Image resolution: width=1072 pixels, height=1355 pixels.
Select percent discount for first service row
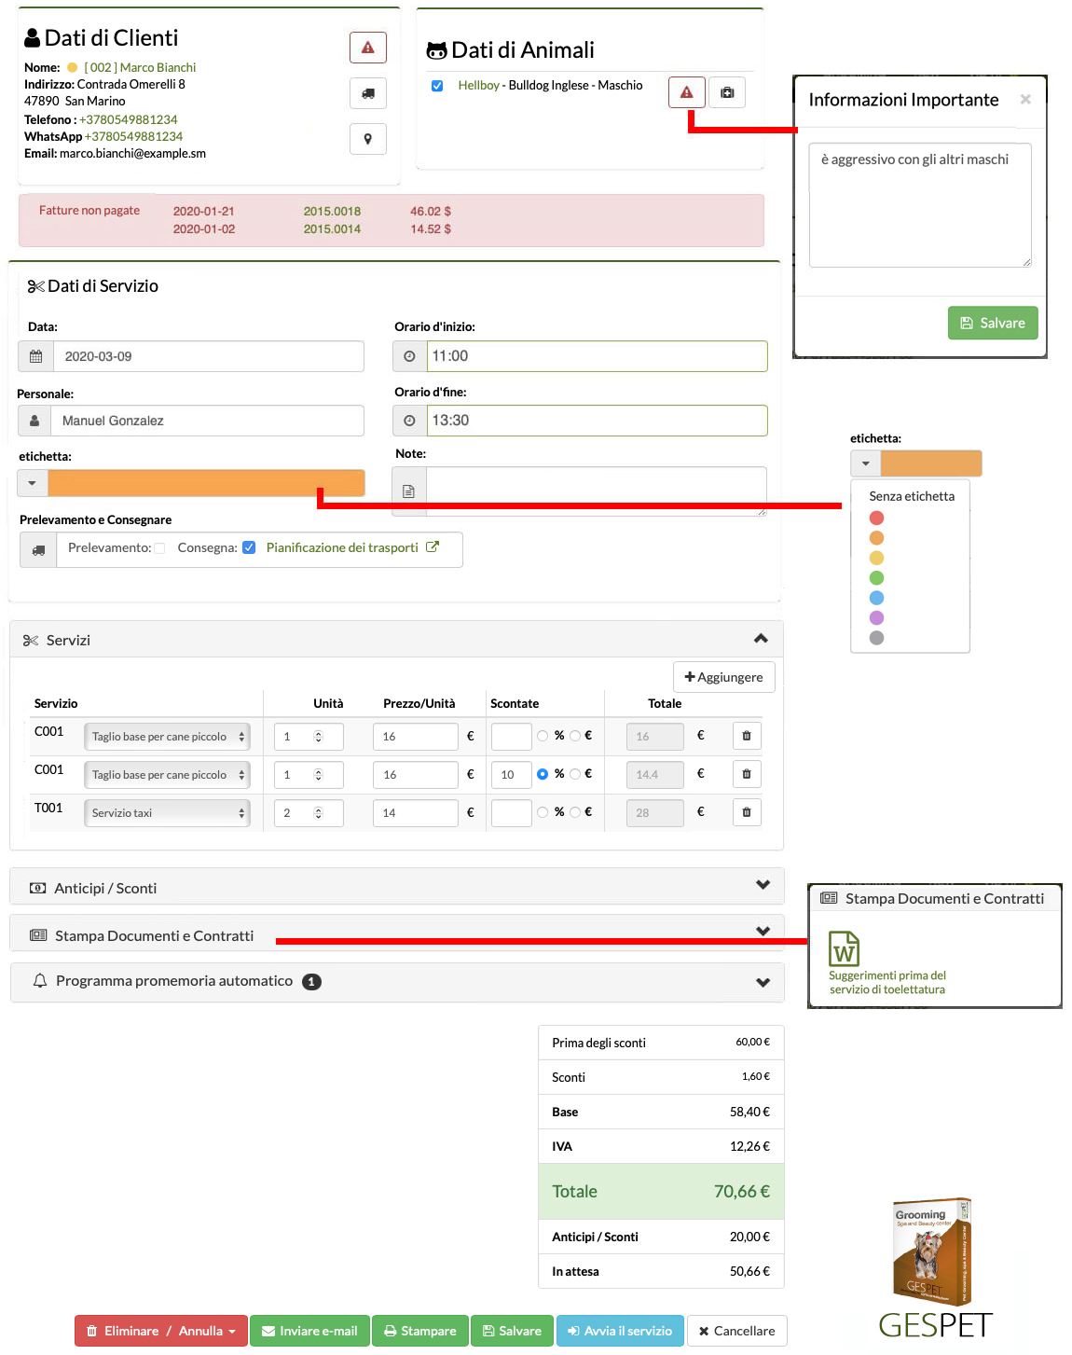pos(543,736)
